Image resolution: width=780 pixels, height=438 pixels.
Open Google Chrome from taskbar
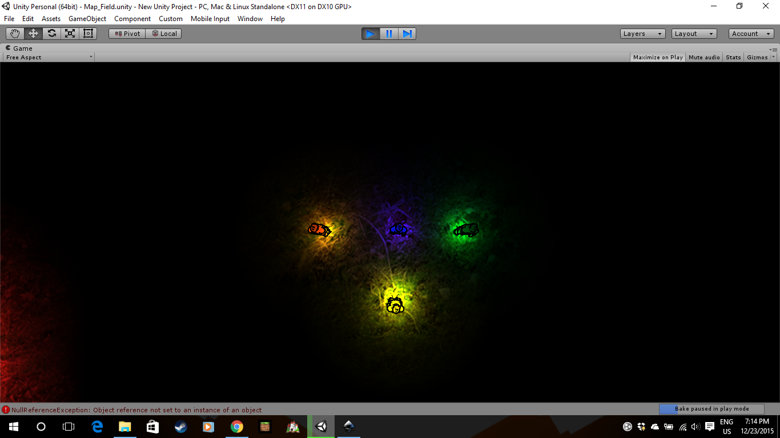[x=236, y=427]
